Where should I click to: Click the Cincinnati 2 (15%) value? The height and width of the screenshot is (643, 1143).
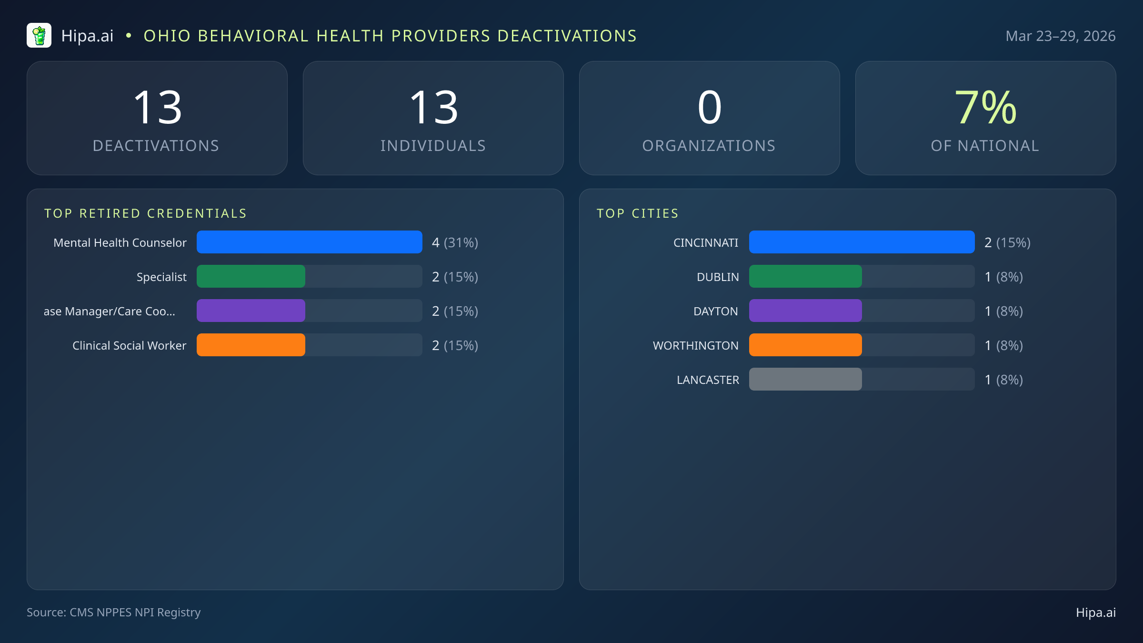pyautogui.click(x=1007, y=242)
